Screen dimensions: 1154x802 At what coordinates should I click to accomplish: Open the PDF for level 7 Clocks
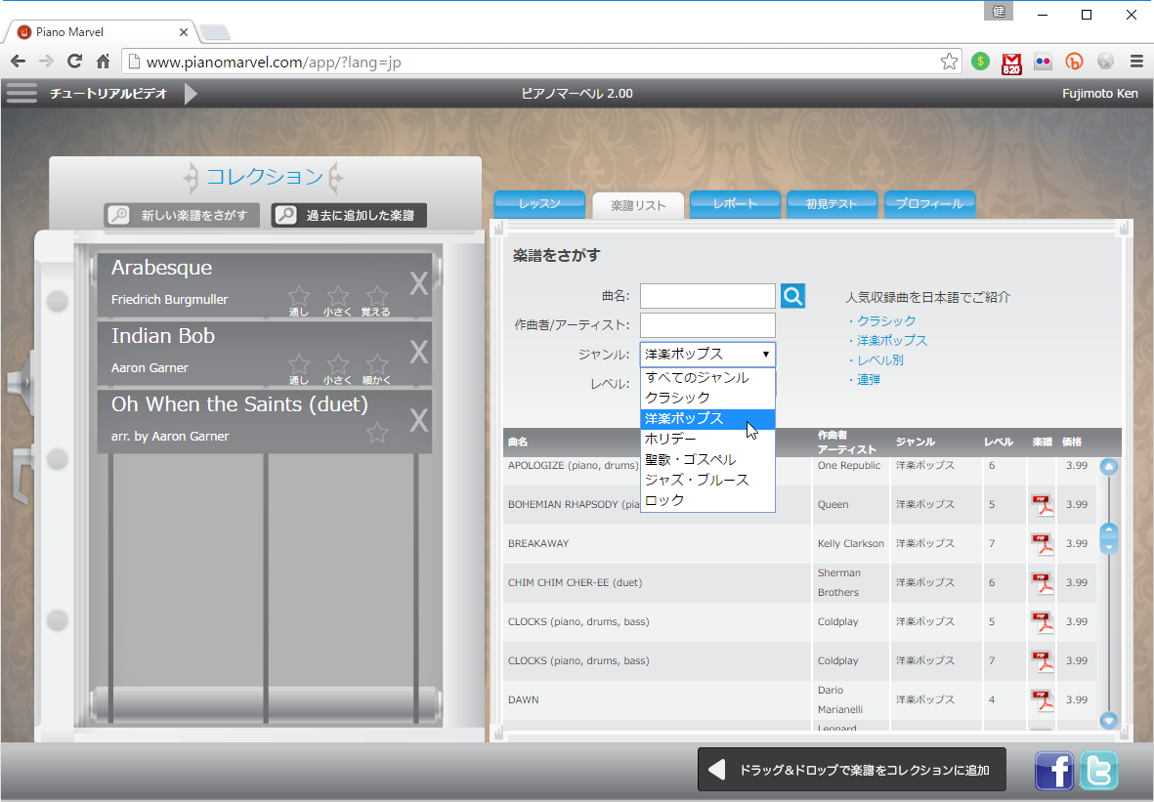pos(1043,661)
